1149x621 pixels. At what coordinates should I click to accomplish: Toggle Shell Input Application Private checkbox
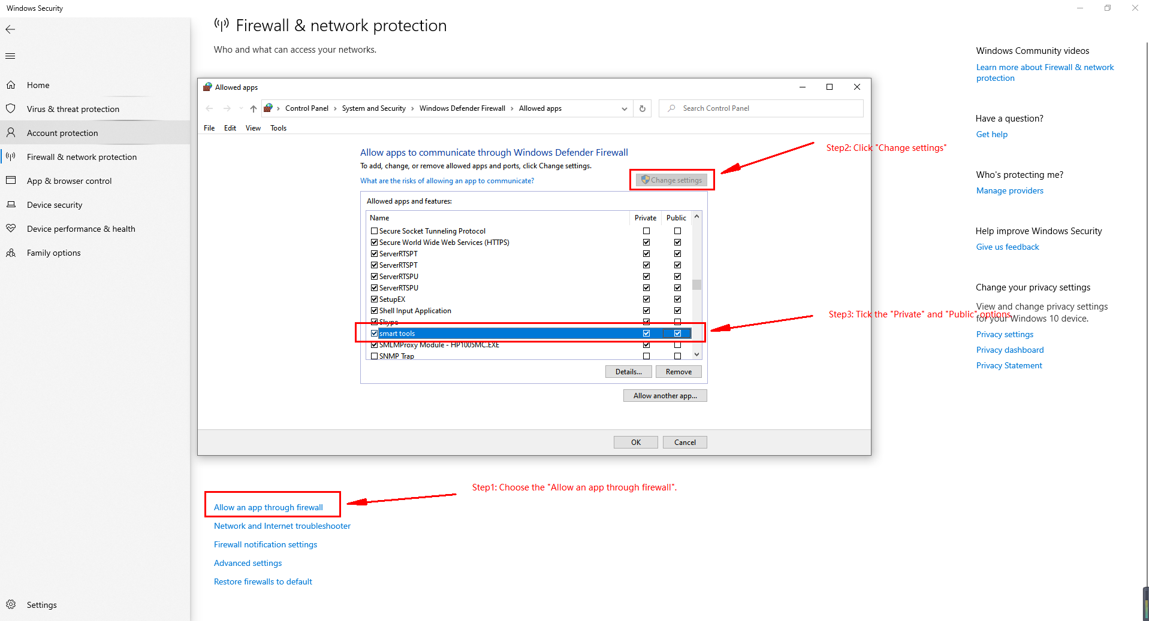(646, 310)
